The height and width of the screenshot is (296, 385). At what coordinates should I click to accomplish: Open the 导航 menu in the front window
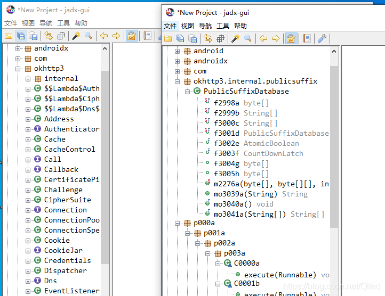coord(205,26)
